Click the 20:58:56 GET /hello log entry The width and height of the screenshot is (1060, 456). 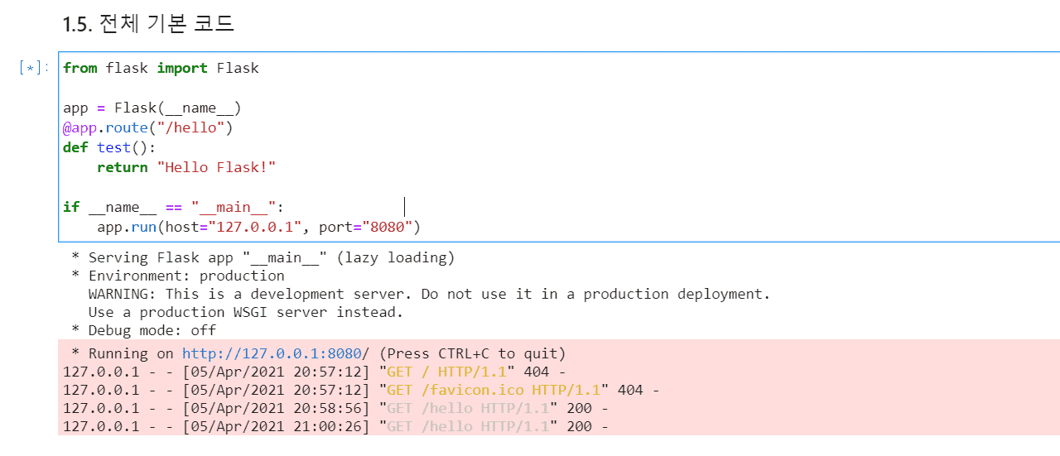[x=335, y=408]
